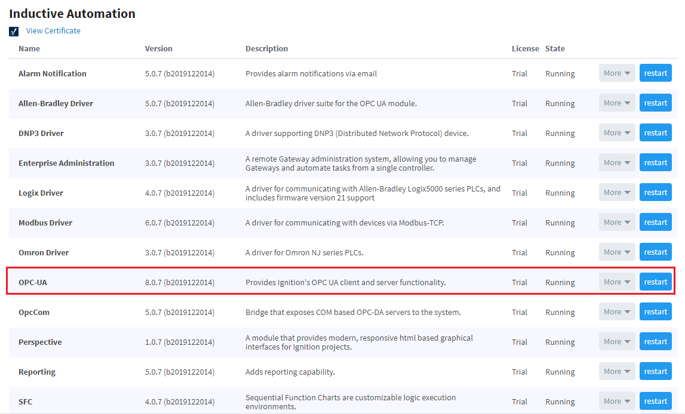This screenshot has height=414, width=685.
Task: Click the Modbus-TCP description text
Action: tap(345, 223)
